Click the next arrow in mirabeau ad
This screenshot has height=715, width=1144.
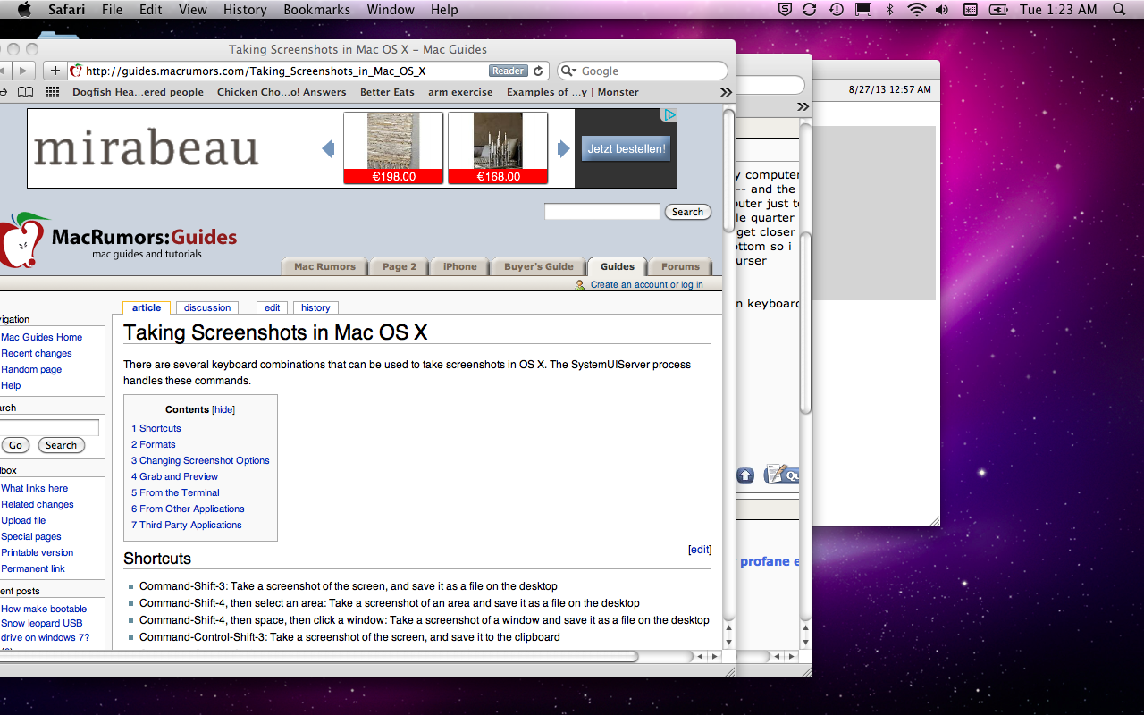point(563,149)
